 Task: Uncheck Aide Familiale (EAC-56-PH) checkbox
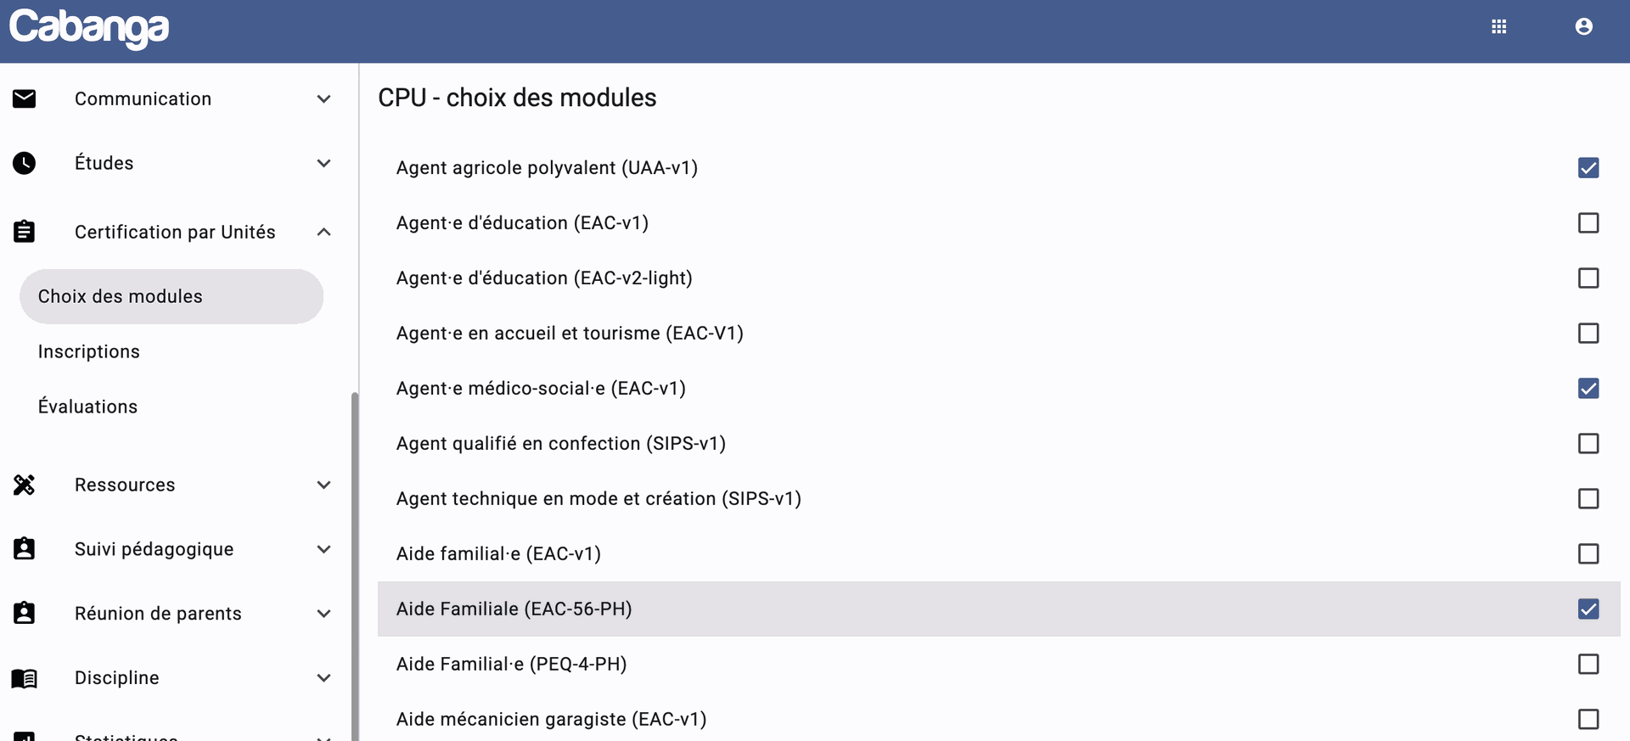click(x=1588, y=609)
